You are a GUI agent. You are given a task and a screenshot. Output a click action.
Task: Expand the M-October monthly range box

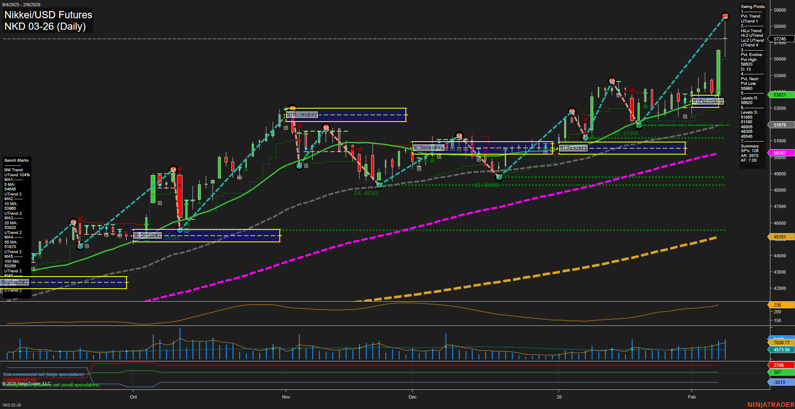point(147,235)
